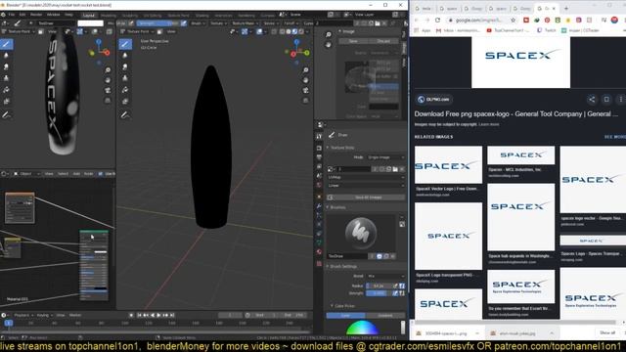Image resolution: width=626 pixels, height=352 pixels.
Task: Click Discard button in Image panel
Action: tap(383, 41)
